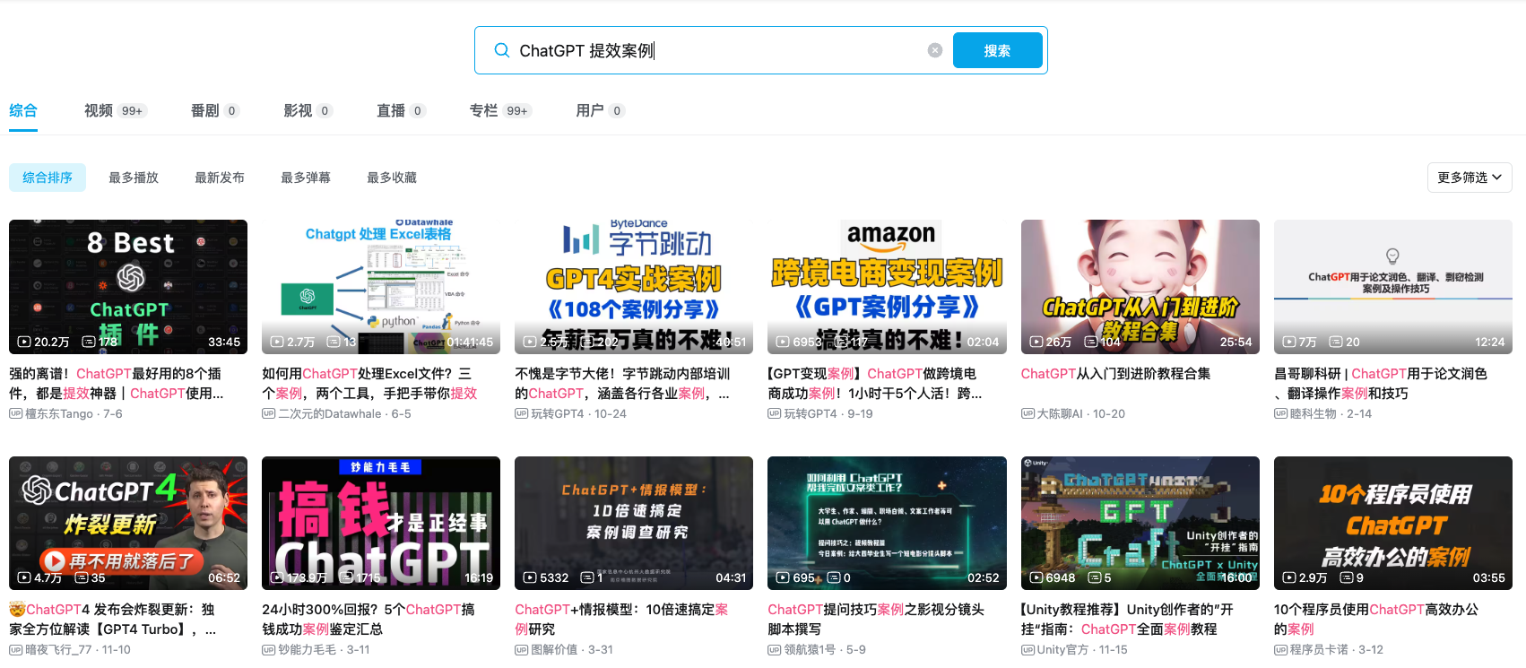Visit uploader 玩转GPT4 dated 9-19
1526x668 pixels.
[x=810, y=414]
